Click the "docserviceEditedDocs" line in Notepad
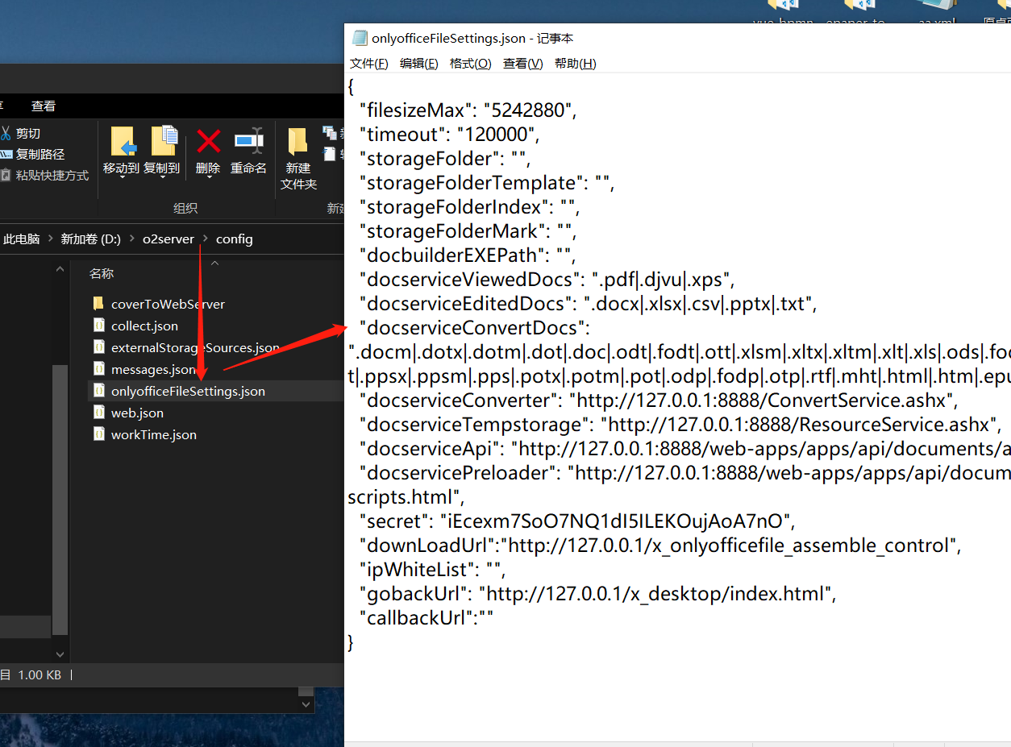1011x747 pixels. [588, 304]
